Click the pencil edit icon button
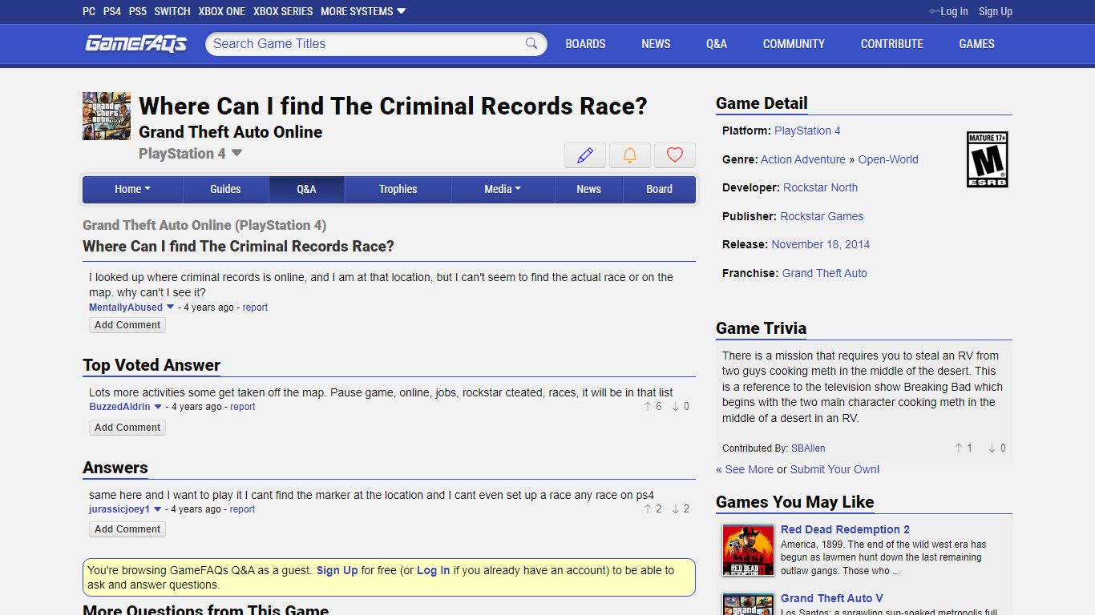 pyautogui.click(x=585, y=155)
